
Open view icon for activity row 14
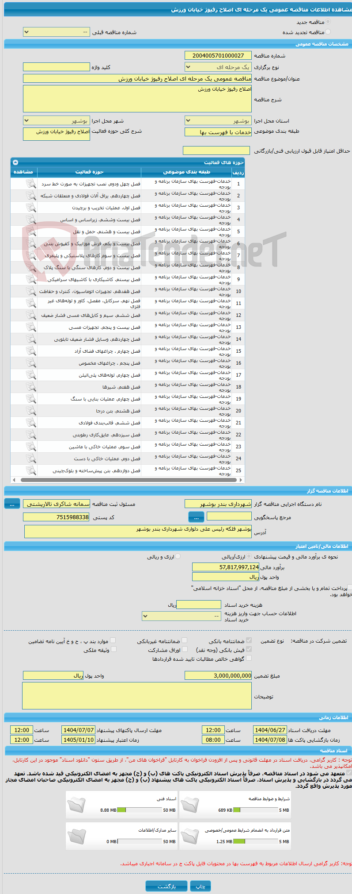(30, 339)
